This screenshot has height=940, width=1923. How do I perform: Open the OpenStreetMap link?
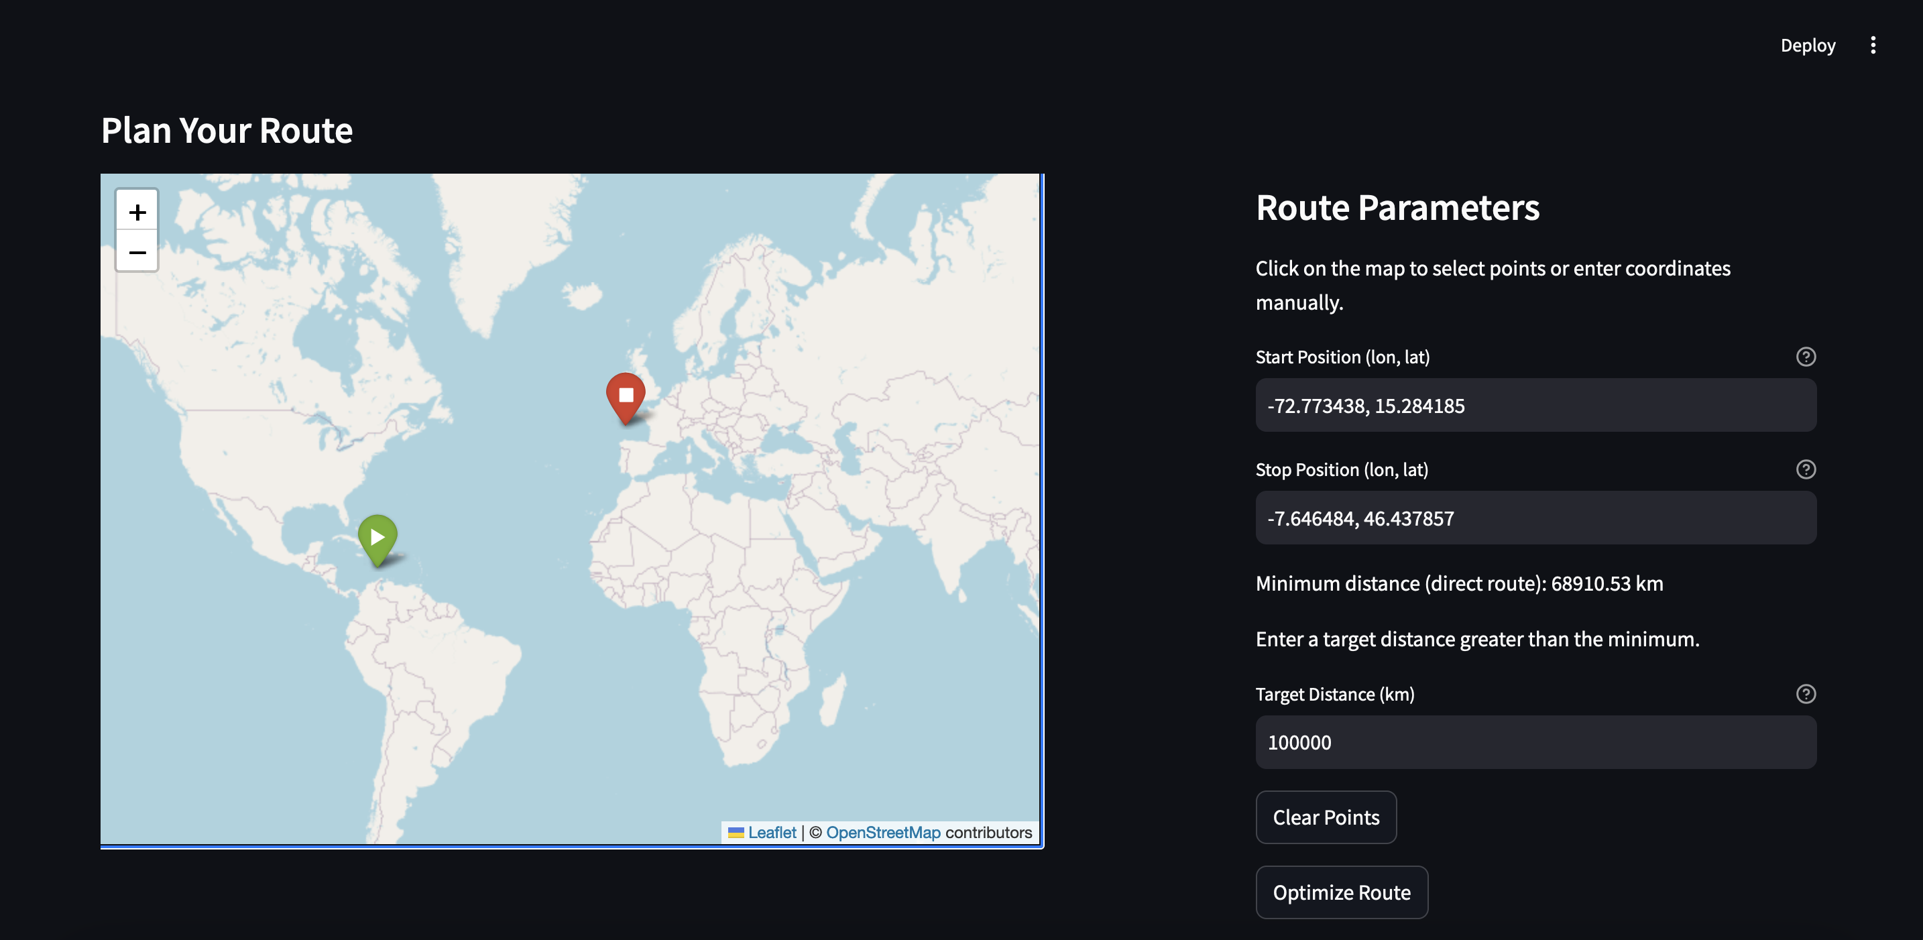click(x=882, y=832)
